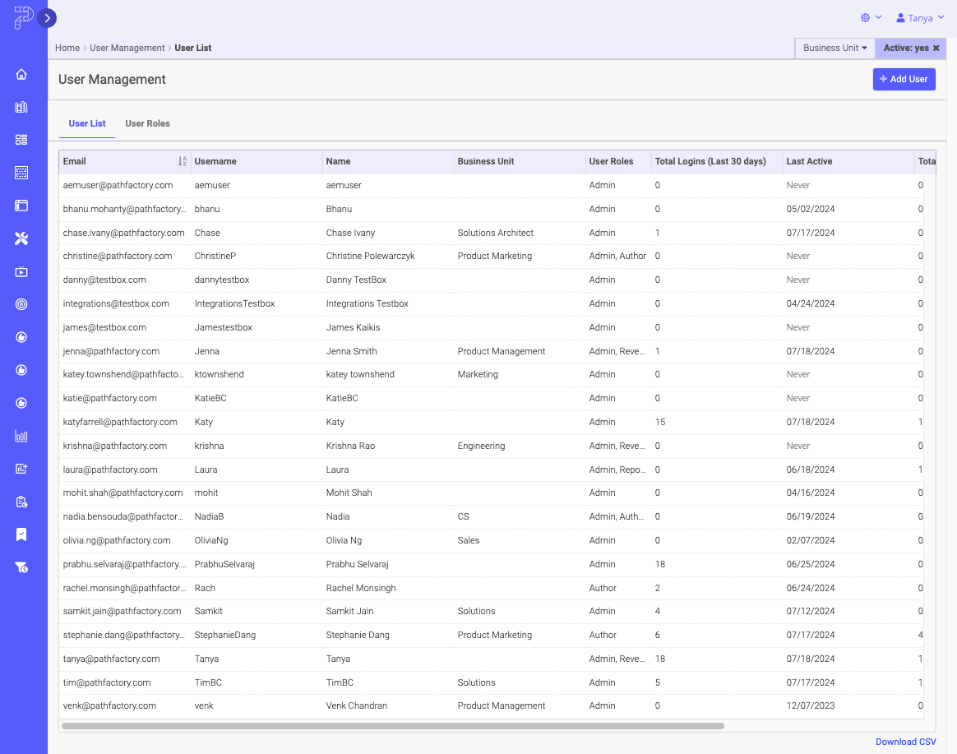Open the Business Unit filter dropdown
This screenshot has height=754, width=957.
pyautogui.click(x=835, y=48)
